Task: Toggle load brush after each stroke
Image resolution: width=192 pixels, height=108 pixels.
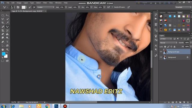Action: [x=30, y=7]
